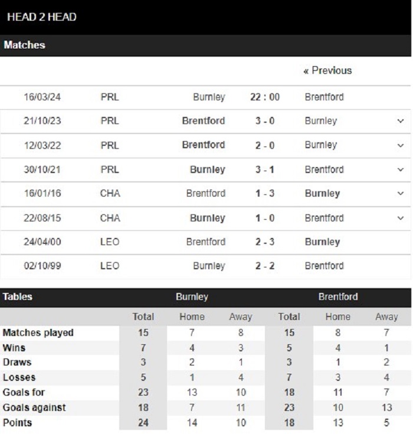
Task: Expand the 30/10/21 Burnley 3-1 Brentford match
Action: pos(400,169)
